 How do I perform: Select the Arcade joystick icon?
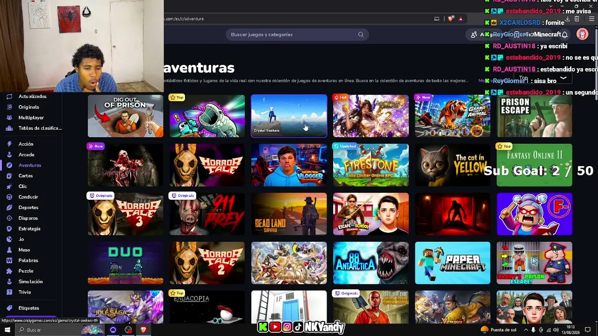[x=9, y=155]
